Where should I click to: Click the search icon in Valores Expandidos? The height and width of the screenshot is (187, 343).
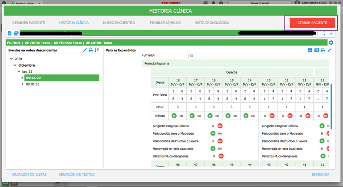pos(317,50)
